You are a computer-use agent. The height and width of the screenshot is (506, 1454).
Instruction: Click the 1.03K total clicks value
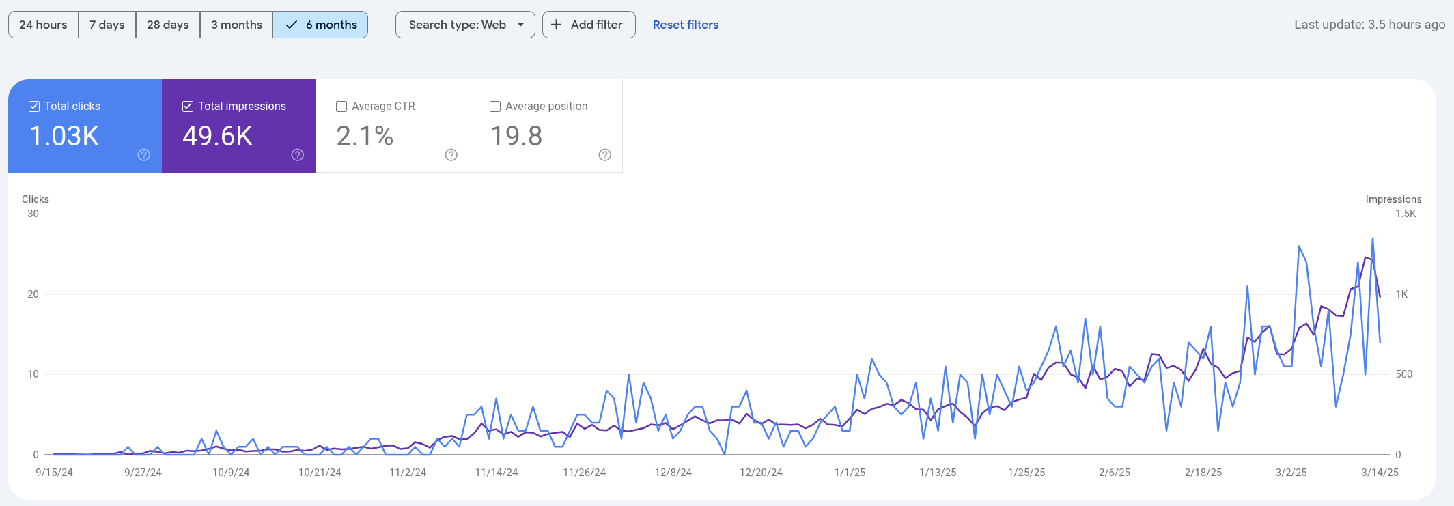click(x=64, y=136)
